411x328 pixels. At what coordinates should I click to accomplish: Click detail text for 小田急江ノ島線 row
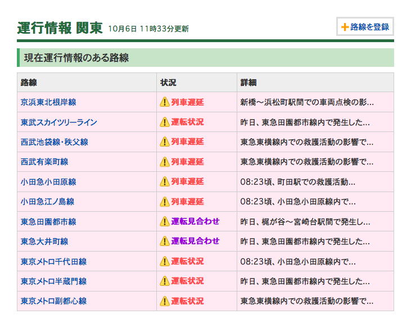[x=298, y=202]
